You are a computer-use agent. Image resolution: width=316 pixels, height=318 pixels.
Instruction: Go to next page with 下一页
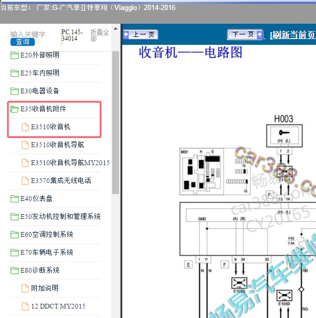tap(245, 34)
